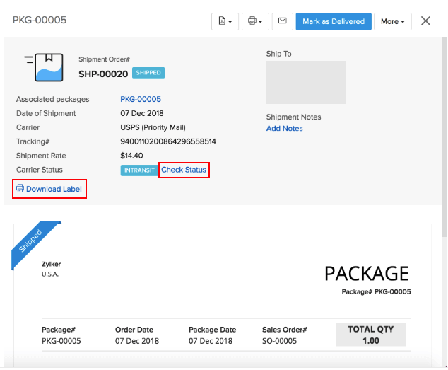Click the blue Shipped corner ribbon
Image resolution: width=448 pixels, height=370 pixels.
pos(33,244)
